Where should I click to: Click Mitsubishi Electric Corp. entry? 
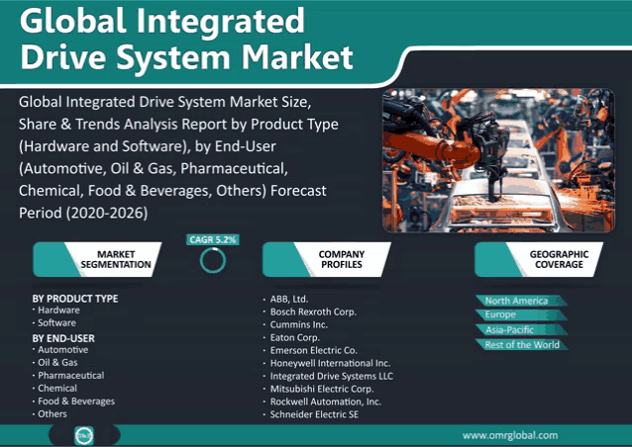[x=322, y=389]
